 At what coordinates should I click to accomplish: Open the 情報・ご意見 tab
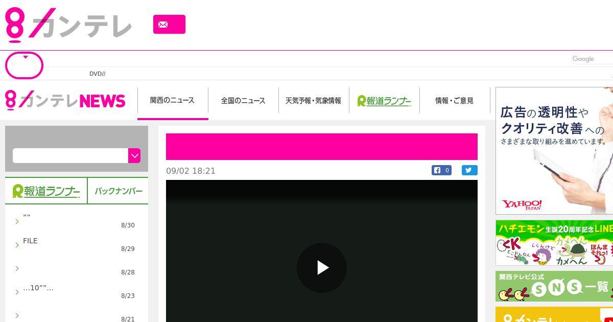454,101
